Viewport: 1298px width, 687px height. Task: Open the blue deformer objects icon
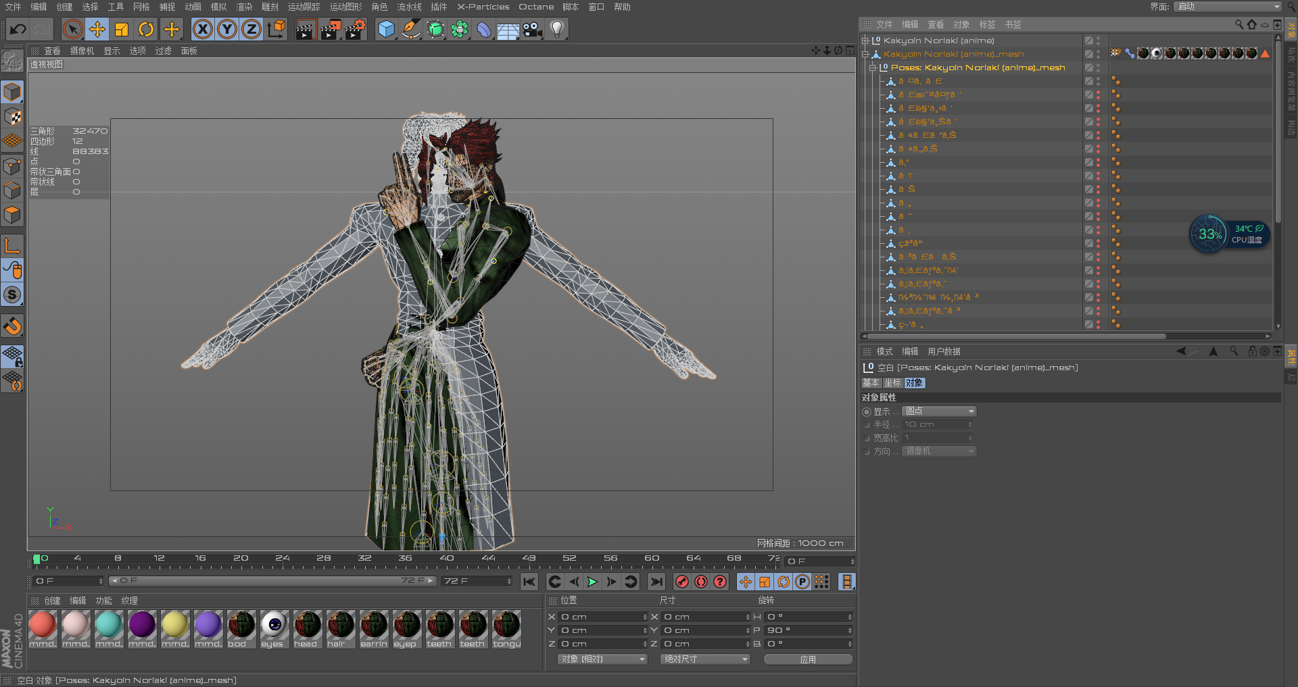point(484,29)
